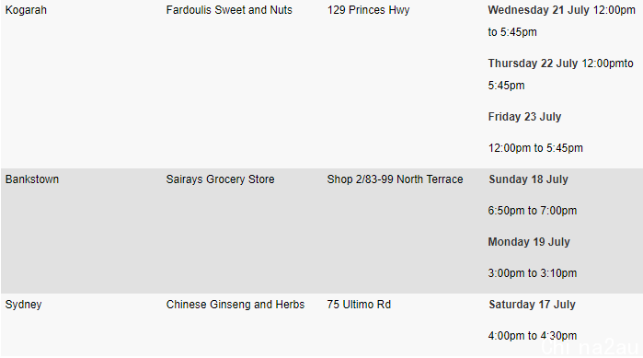Click the 129 Princes Hwy address

pyautogui.click(x=368, y=10)
